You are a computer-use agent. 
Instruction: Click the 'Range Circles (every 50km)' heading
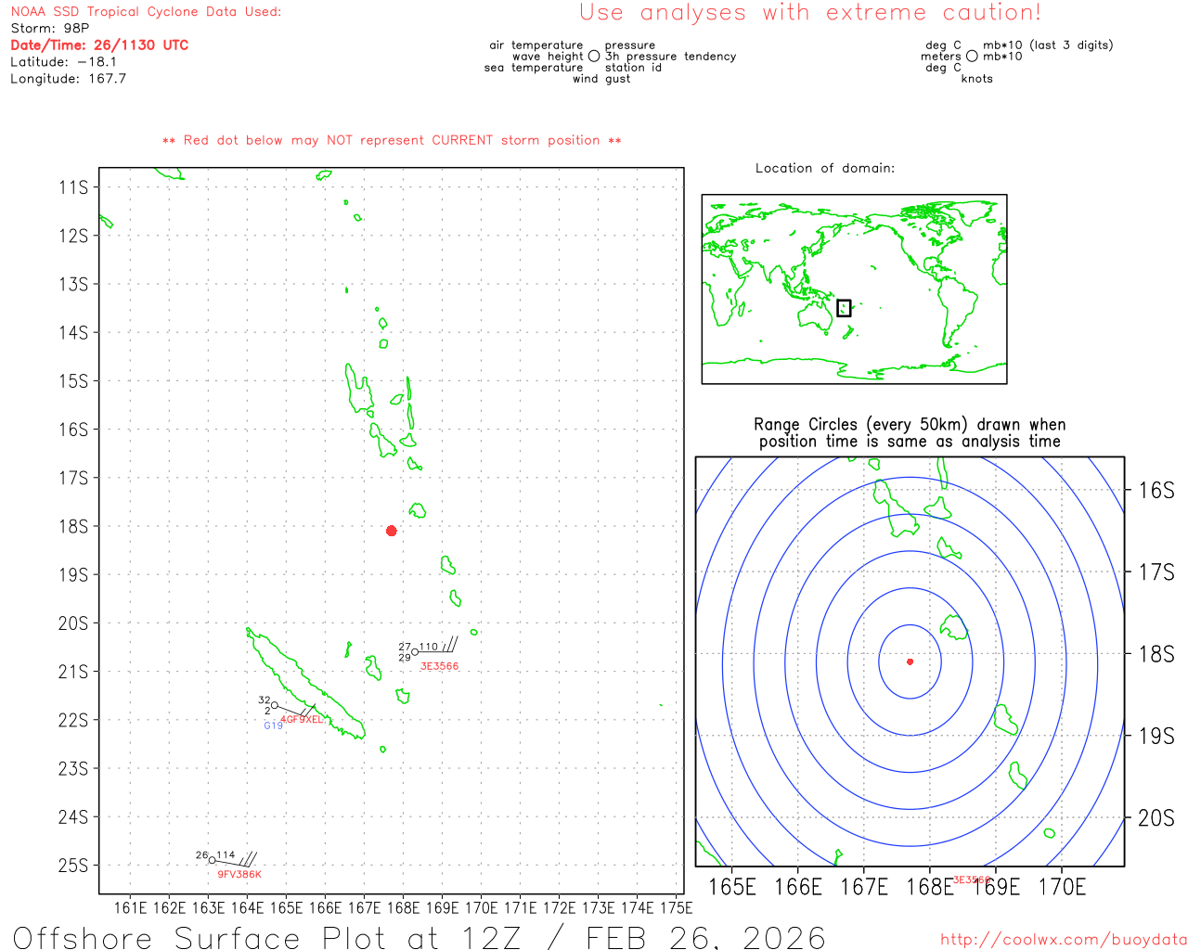[x=910, y=424]
